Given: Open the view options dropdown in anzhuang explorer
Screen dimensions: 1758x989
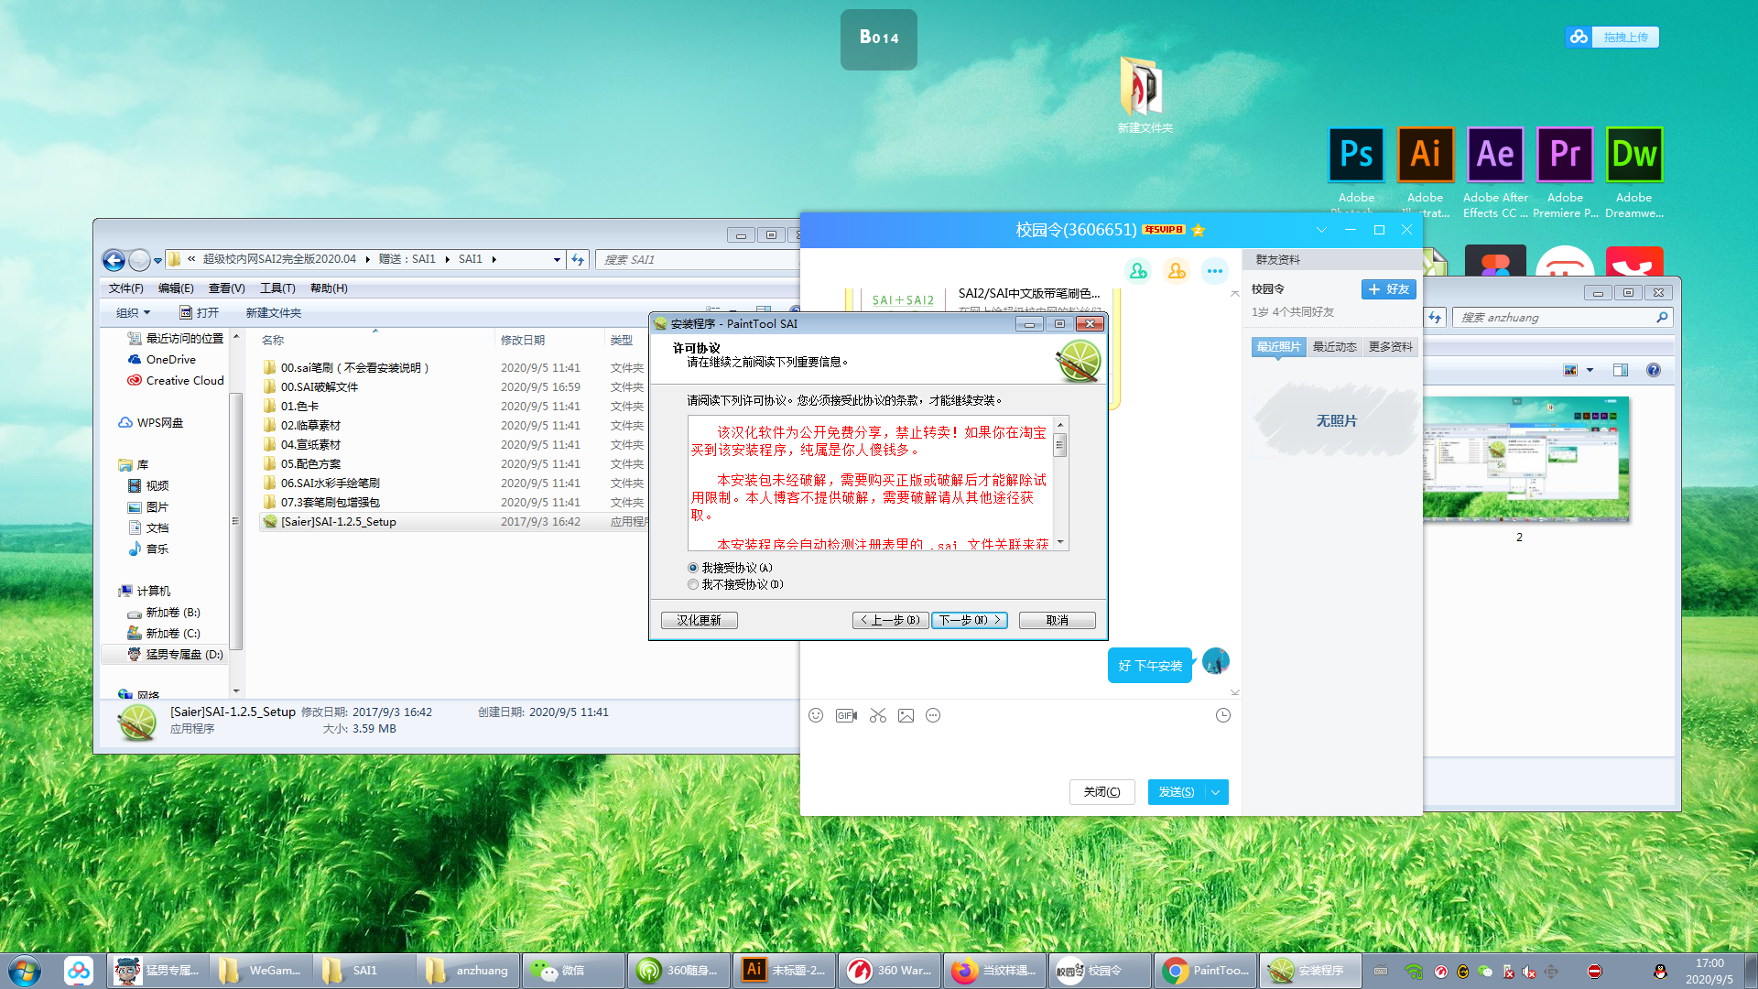Looking at the screenshot, I should tap(1590, 370).
